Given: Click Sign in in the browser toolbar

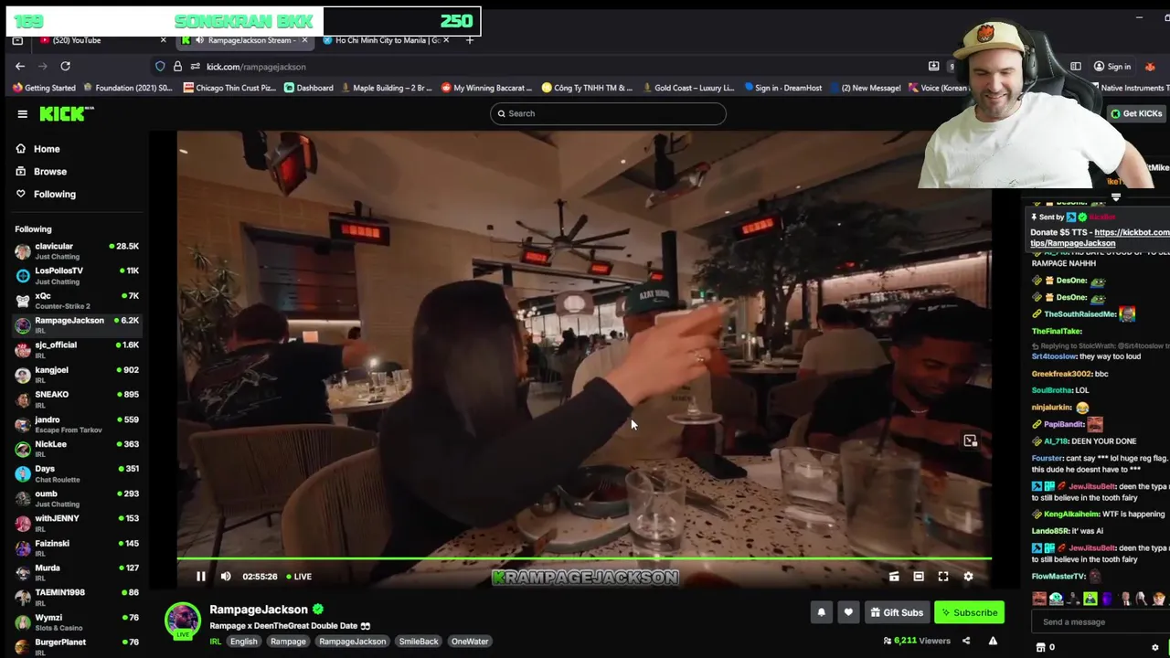Looking at the screenshot, I should [x=1112, y=66].
